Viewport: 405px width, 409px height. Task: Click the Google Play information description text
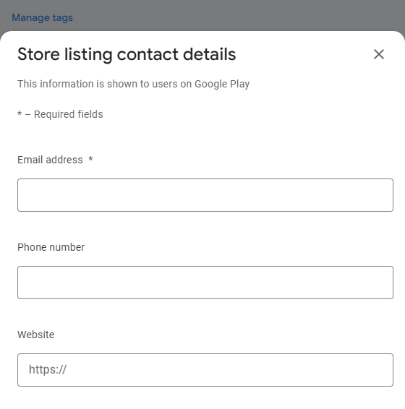[x=134, y=84]
